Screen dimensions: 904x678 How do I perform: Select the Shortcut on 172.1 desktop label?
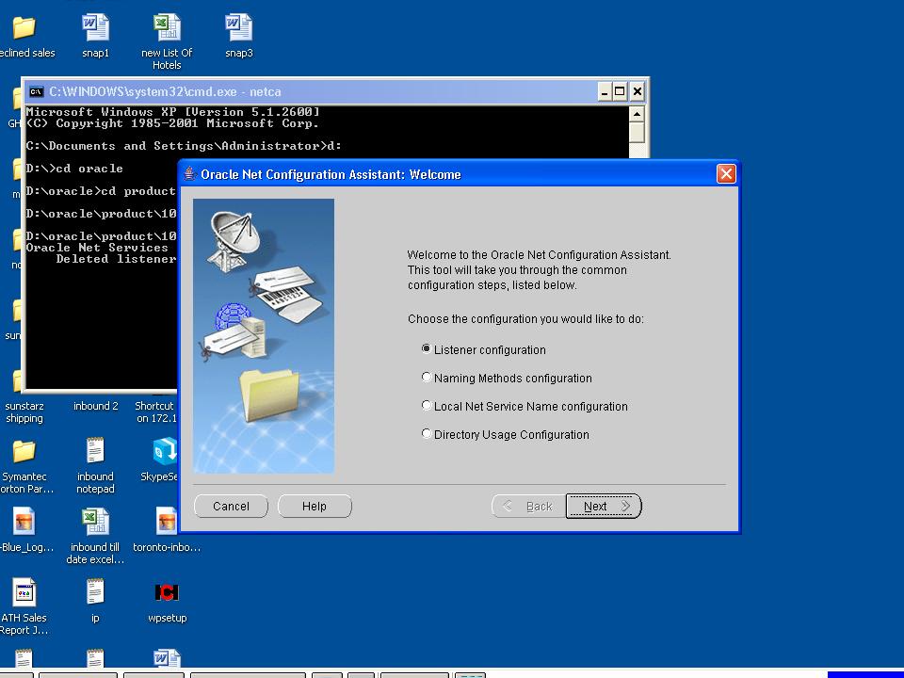pyautogui.click(x=155, y=412)
